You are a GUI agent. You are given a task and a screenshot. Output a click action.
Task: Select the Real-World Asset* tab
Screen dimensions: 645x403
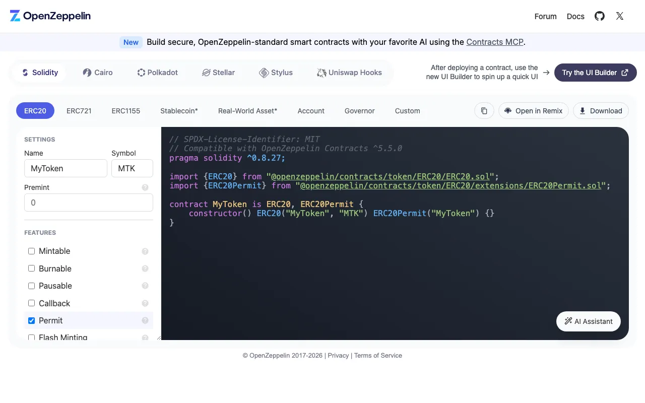pos(247,111)
